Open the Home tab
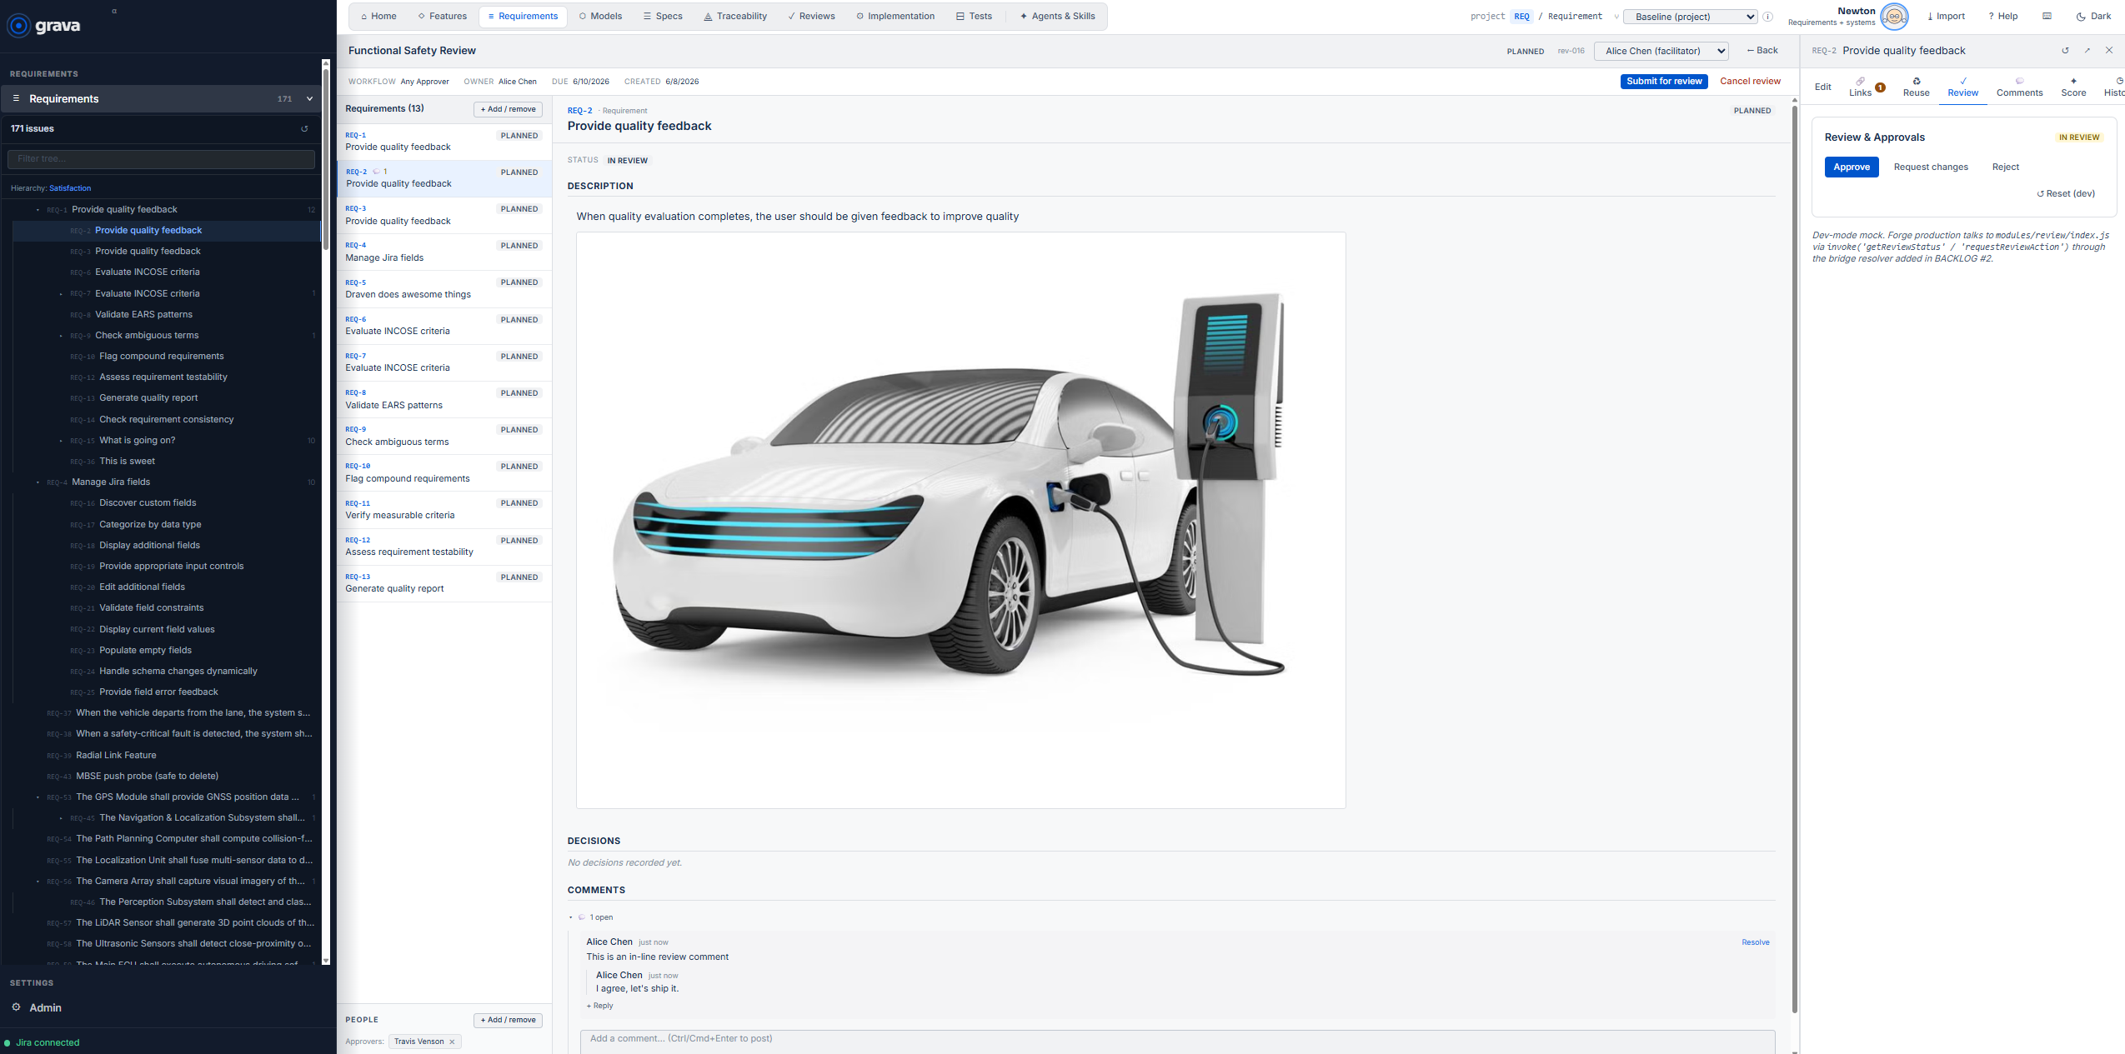Screen dimensions: 2125x1054 [378, 17]
